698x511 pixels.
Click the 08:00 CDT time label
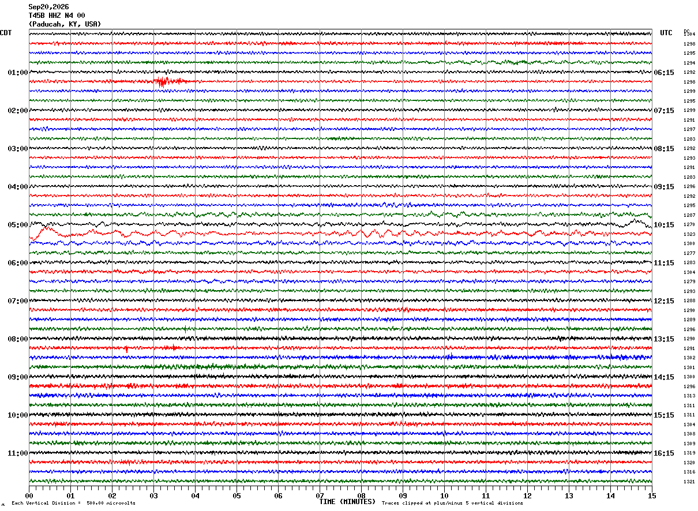pyautogui.click(x=18, y=339)
